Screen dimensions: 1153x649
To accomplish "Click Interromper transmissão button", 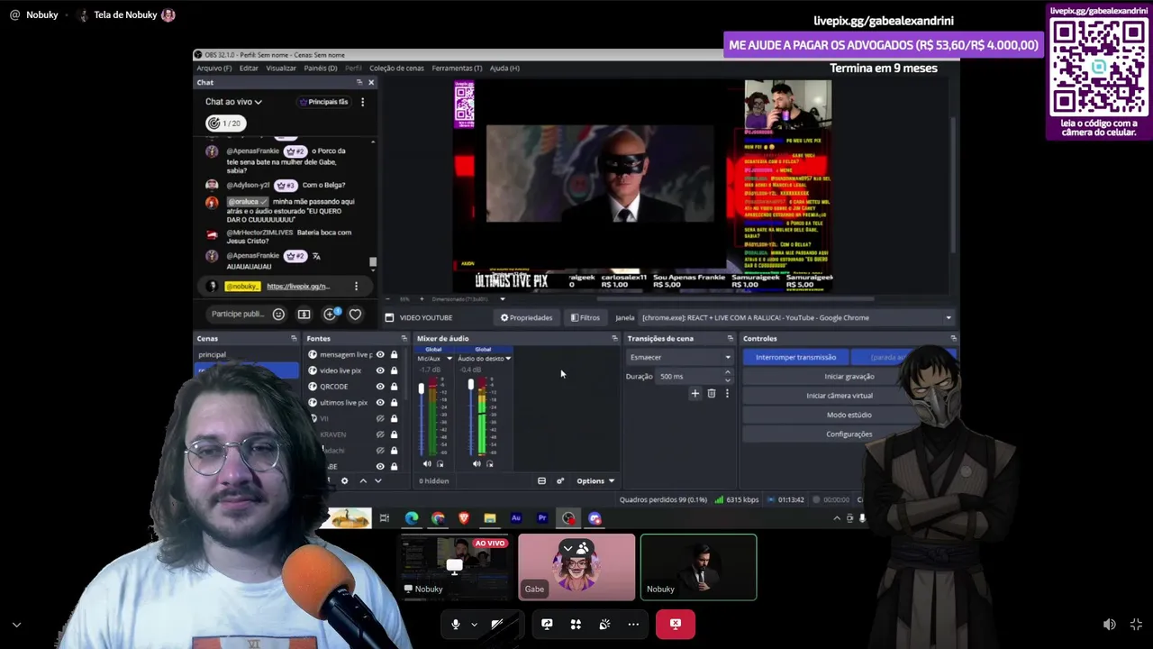I will point(795,357).
